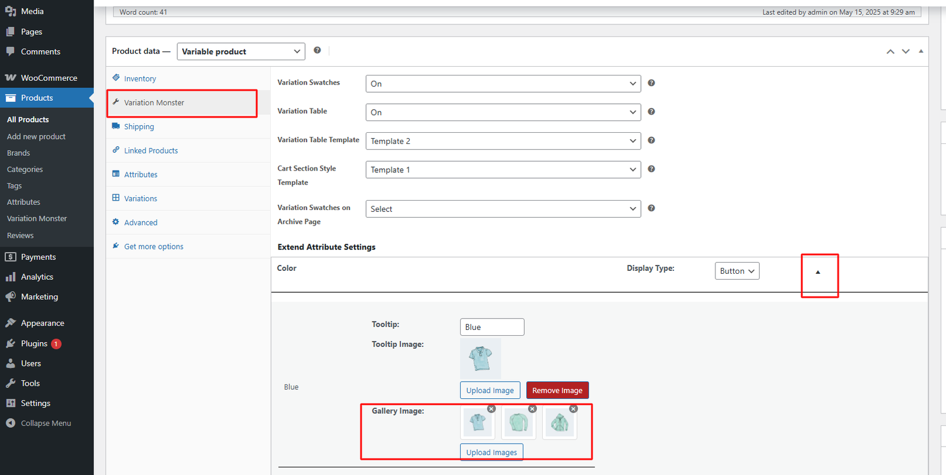Toggle the Product data panel collapse triangle
The width and height of the screenshot is (946, 475).
tap(921, 51)
